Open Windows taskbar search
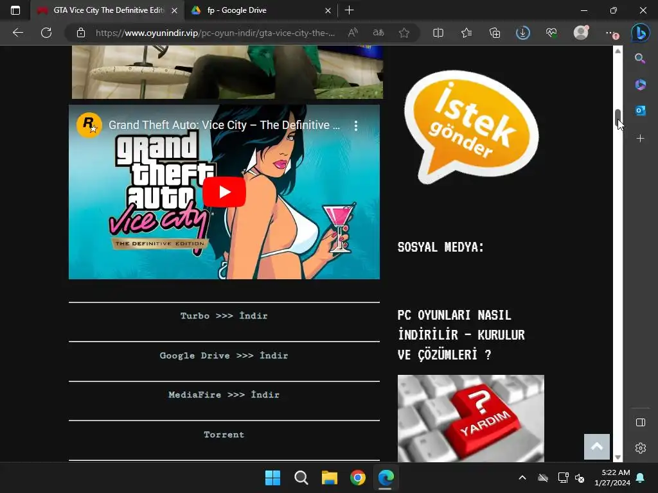This screenshot has width=658, height=493. coord(301,478)
